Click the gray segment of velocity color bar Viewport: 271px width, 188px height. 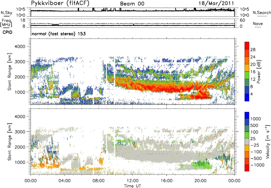[247, 142]
